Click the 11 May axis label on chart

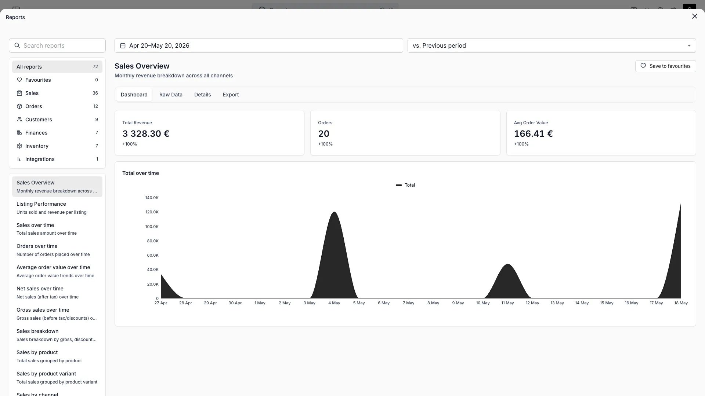click(507, 303)
